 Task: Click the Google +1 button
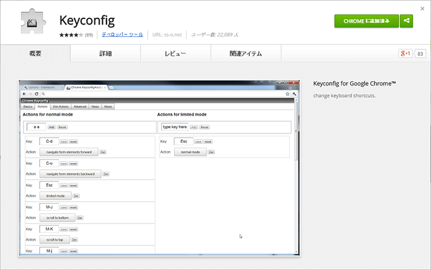[x=405, y=54]
